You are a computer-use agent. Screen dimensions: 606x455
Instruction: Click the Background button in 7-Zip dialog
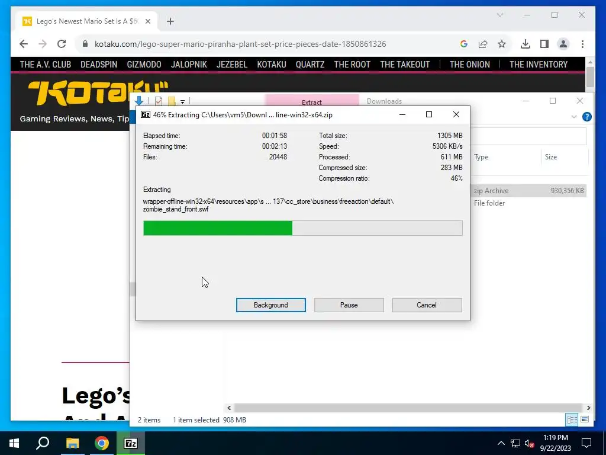(x=270, y=305)
